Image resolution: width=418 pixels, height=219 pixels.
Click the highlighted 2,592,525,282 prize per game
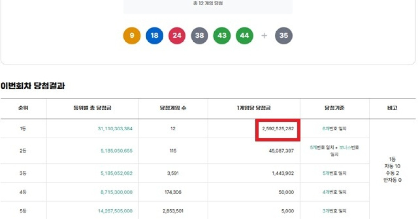[278, 129]
